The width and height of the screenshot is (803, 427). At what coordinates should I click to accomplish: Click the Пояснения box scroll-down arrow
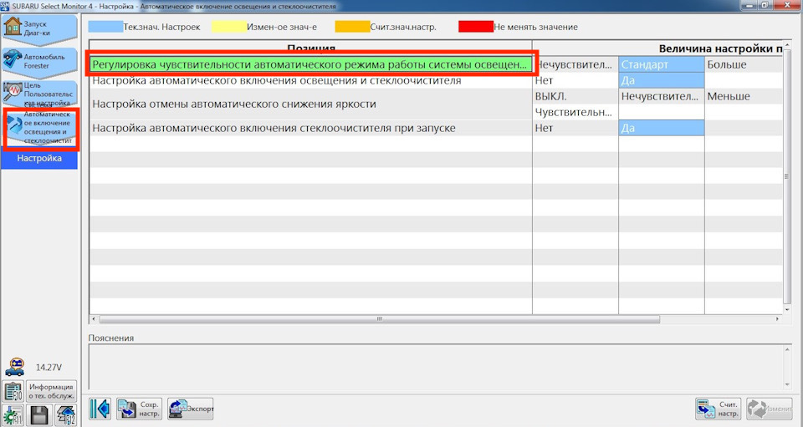[x=787, y=385]
